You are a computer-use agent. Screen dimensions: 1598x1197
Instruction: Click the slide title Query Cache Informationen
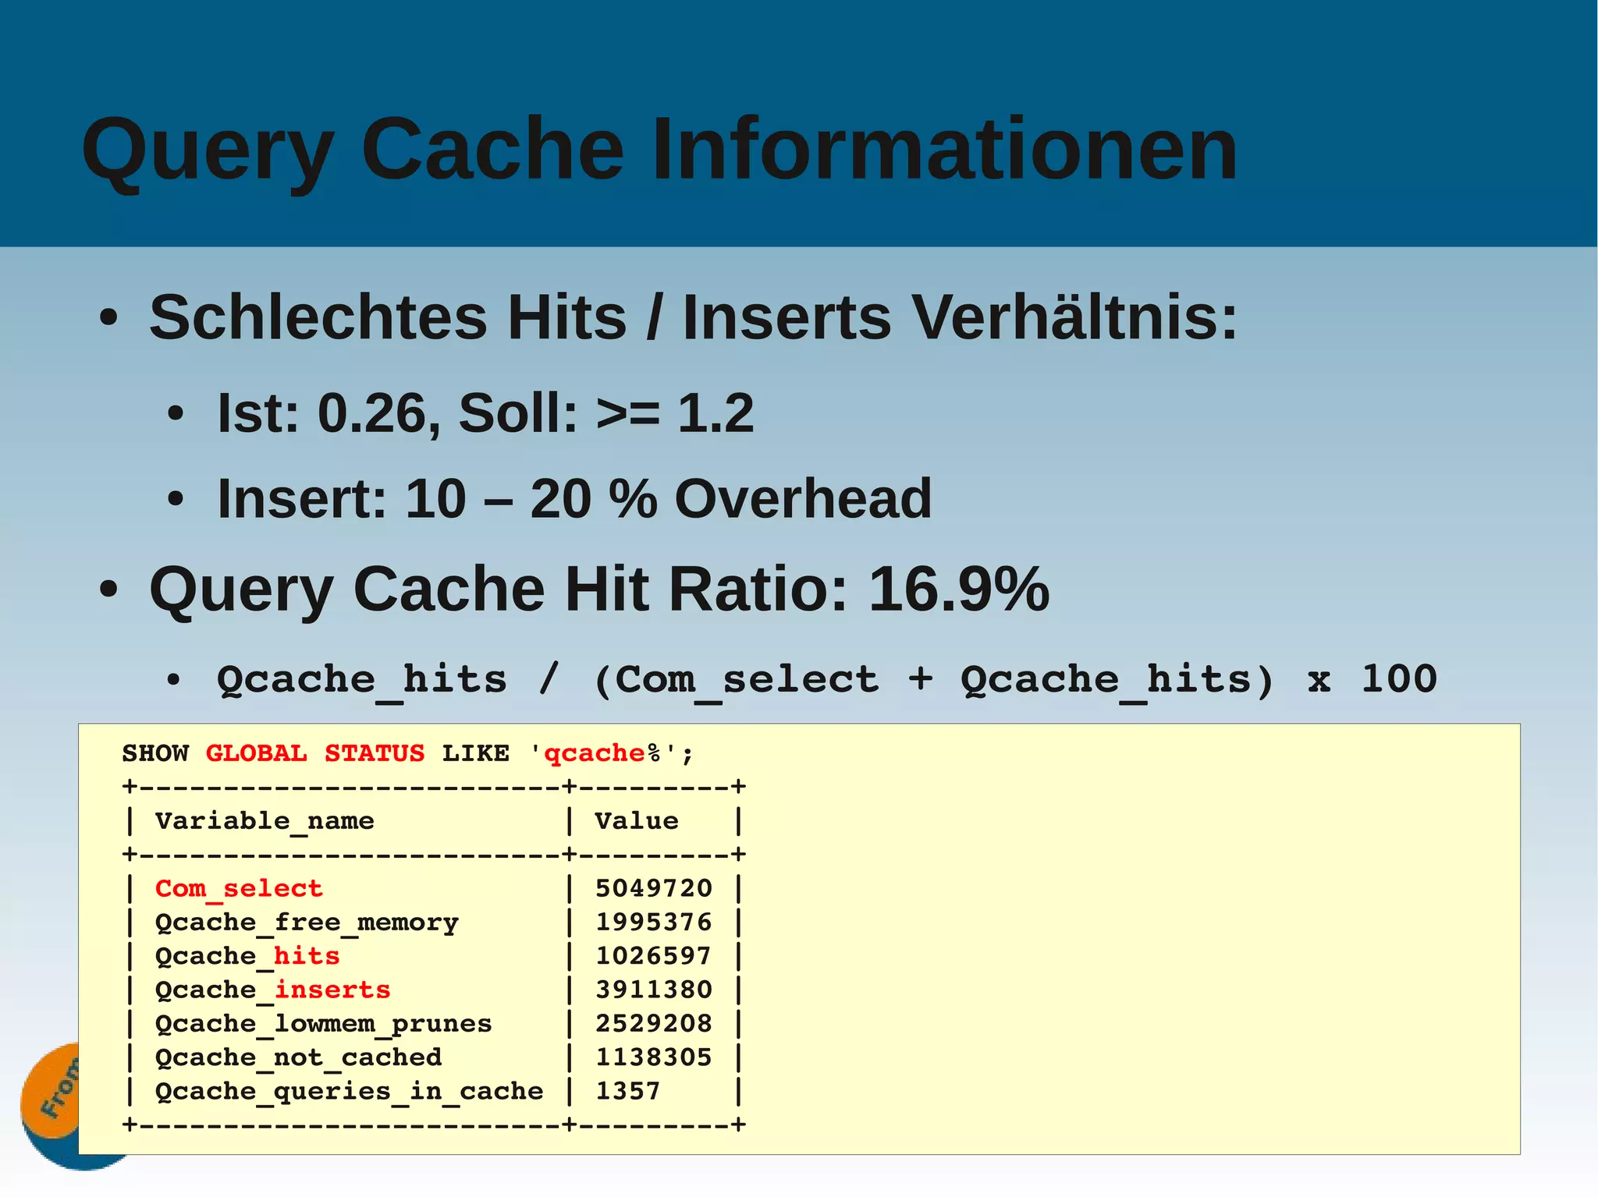pos(659,149)
